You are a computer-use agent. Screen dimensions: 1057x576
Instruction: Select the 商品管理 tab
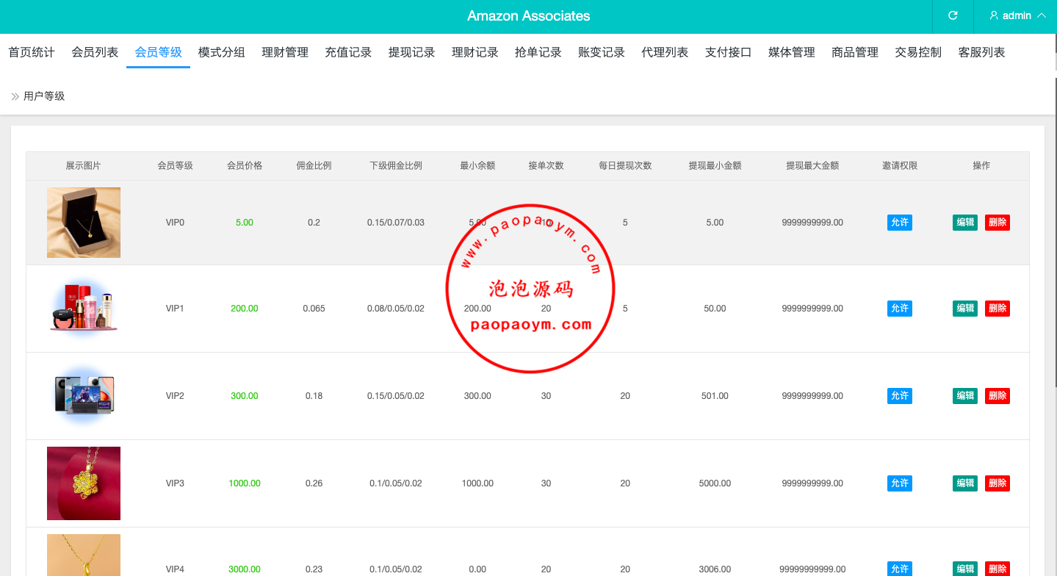click(855, 52)
